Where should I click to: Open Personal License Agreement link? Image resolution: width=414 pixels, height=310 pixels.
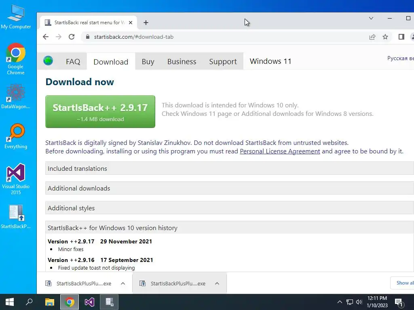pyautogui.click(x=280, y=151)
